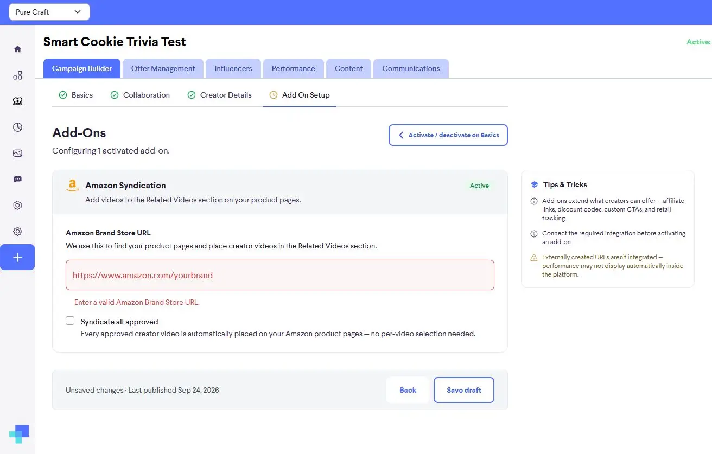The image size is (712, 454).
Task: Select the Add On Setup step
Action: point(300,95)
